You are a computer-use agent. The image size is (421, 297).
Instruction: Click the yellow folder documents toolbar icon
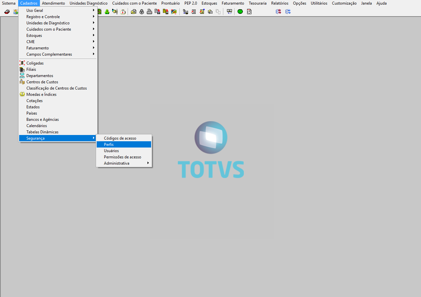coord(133,12)
